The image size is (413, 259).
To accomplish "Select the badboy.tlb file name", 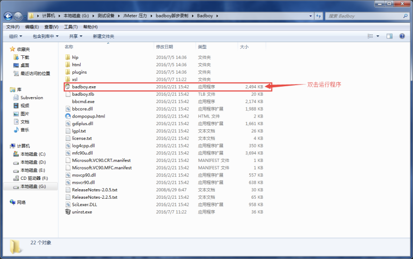I will [83, 94].
